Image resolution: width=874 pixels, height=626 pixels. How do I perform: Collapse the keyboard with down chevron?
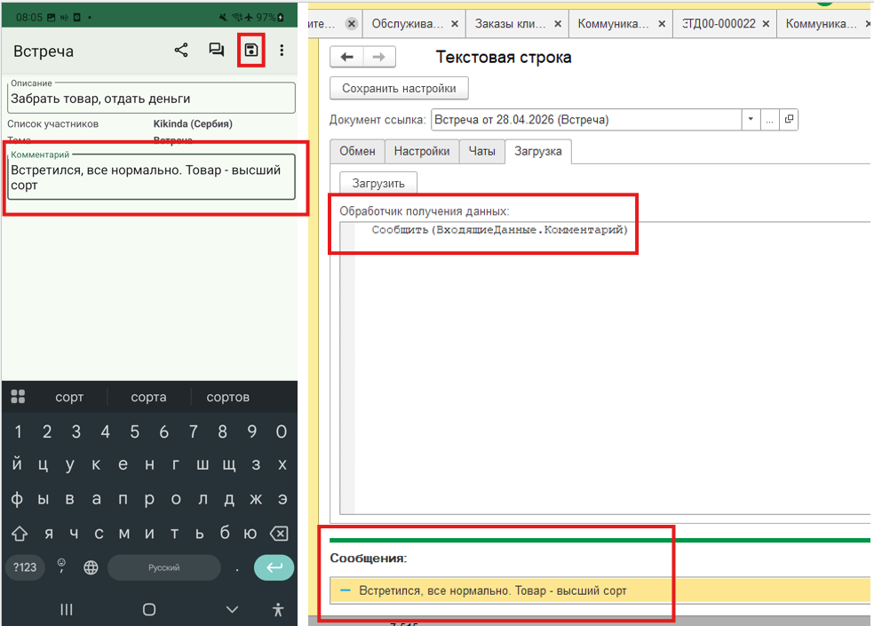click(x=233, y=609)
